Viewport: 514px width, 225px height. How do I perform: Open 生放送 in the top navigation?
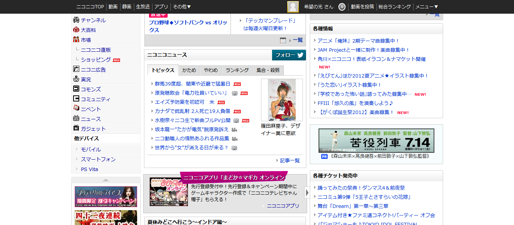143,7
